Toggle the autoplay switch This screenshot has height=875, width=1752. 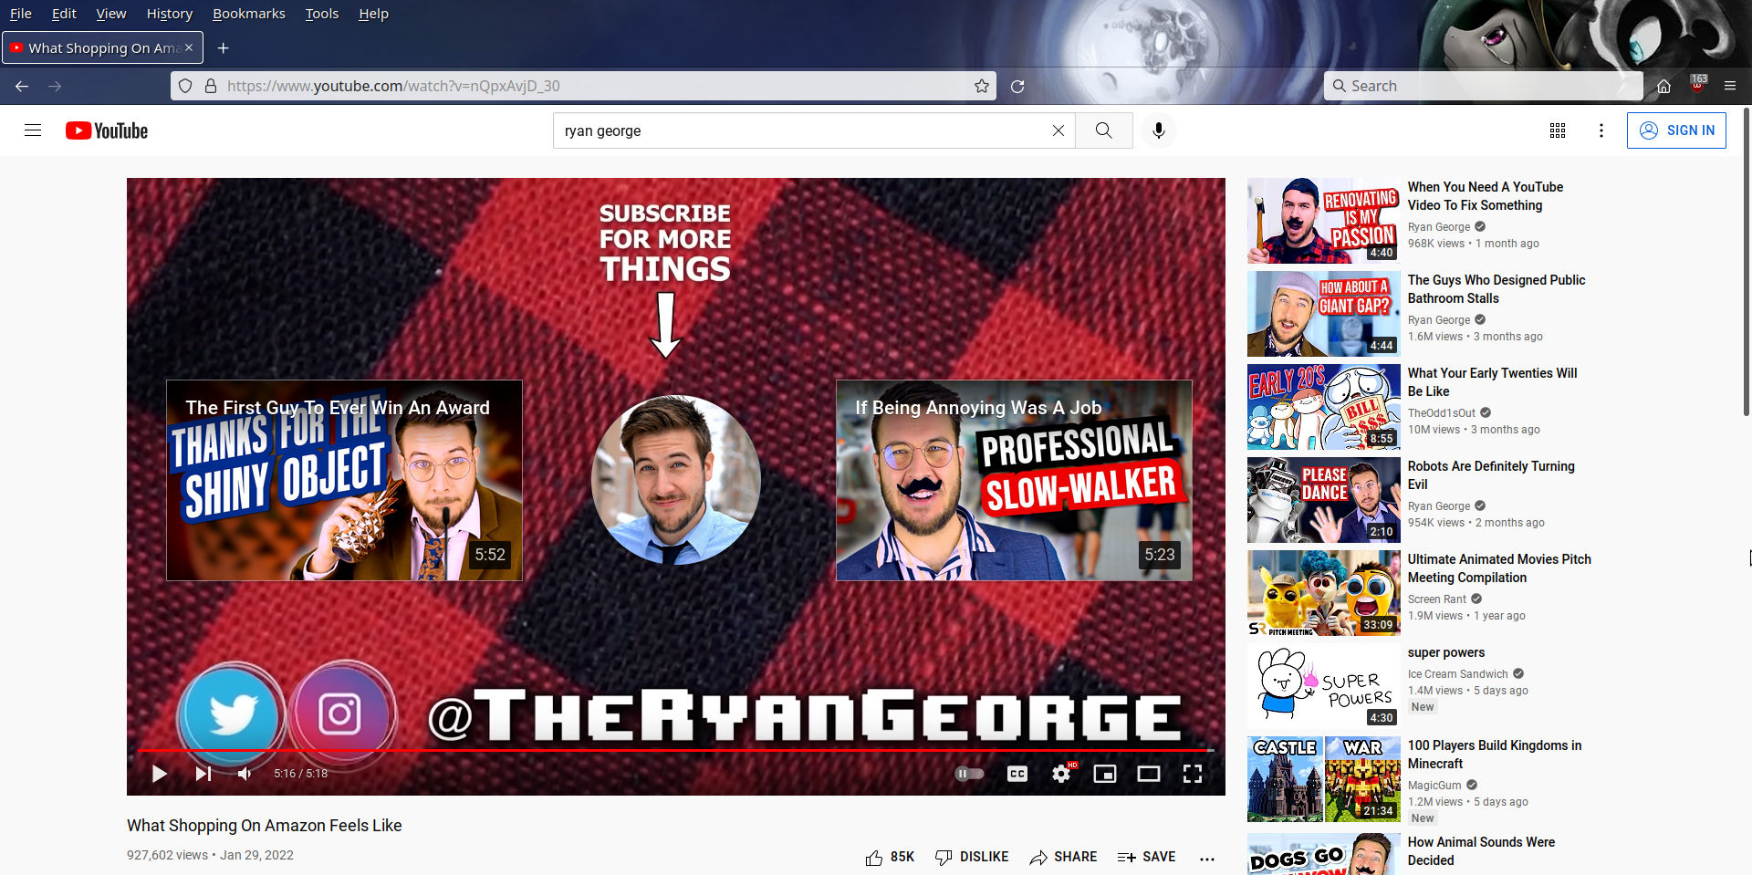(x=969, y=774)
